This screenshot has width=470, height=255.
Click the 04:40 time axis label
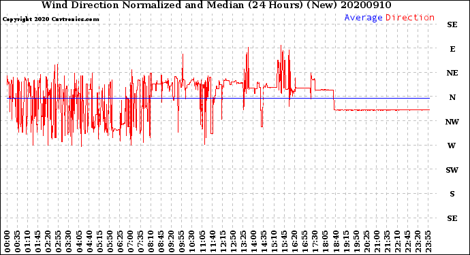pyautogui.click(x=89, y=241)
